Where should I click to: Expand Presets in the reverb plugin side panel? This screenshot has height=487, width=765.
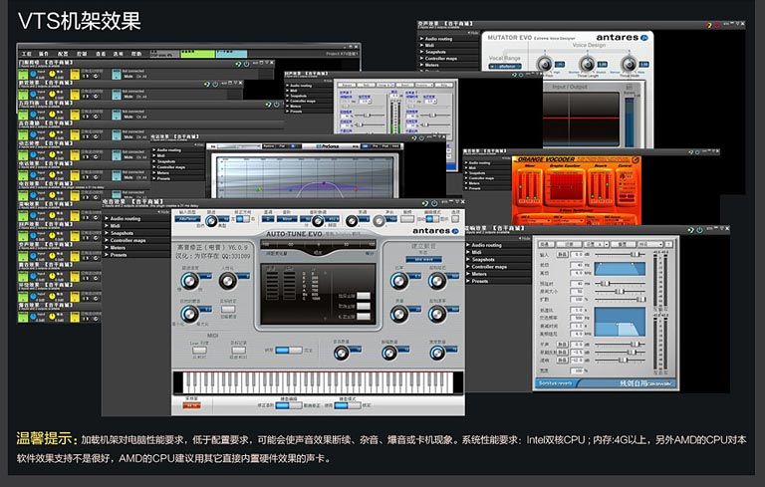coord(480,281)
